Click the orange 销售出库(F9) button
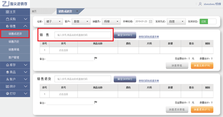 pyautogui.click(x=202, y=66)
